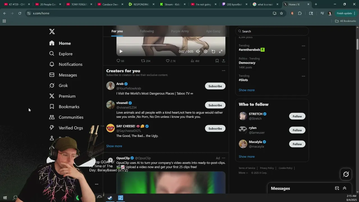Screen dimensions: 359x202
Task: Follow rylen
Action: tap(297, 130)
